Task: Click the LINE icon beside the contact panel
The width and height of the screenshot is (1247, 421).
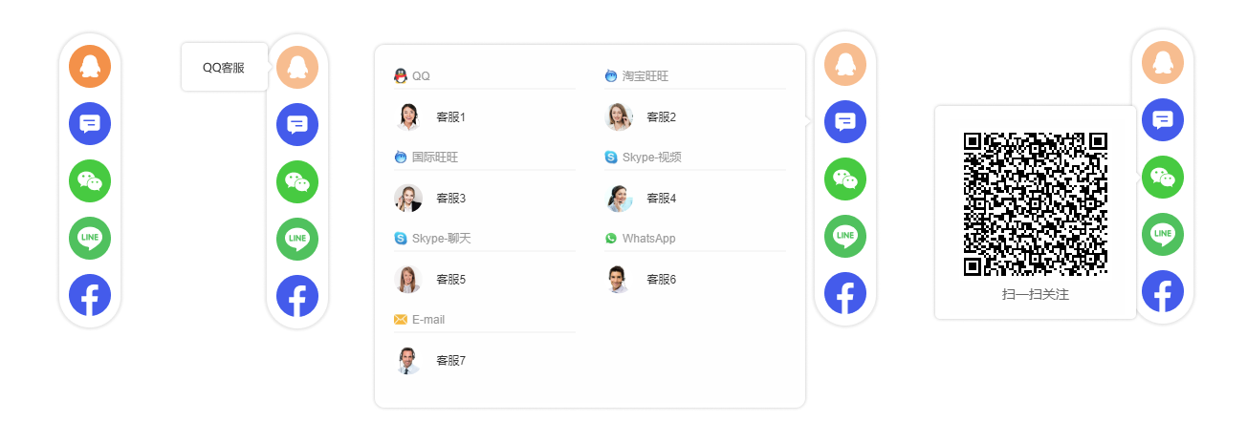Action: tap(845, 236)
